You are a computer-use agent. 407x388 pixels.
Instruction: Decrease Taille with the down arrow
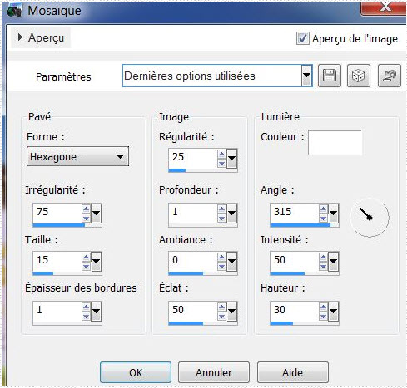(x=86, y=267)
